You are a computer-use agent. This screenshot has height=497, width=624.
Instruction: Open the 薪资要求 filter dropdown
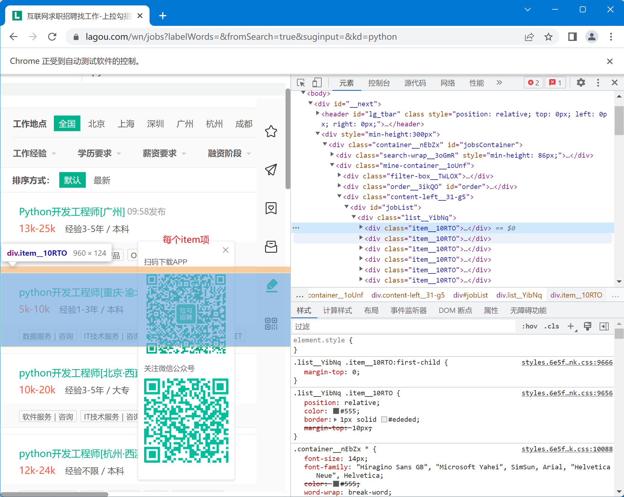[x=164, y=153]
